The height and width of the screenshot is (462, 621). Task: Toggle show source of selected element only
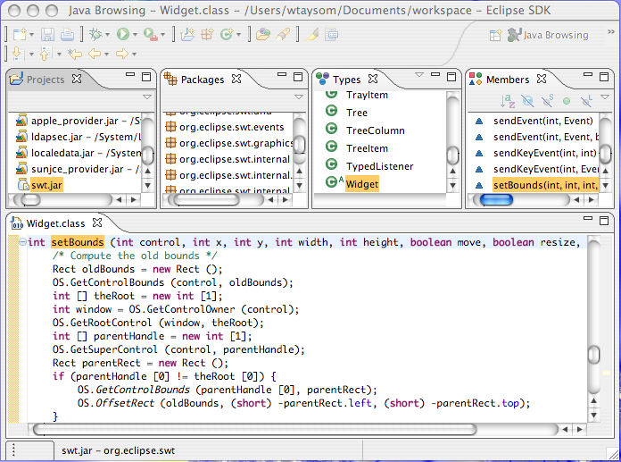click(x=332, y=35)
